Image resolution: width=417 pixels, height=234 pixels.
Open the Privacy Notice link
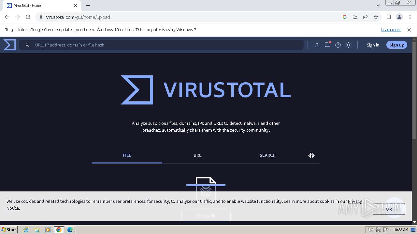click(x=355, y=201)
